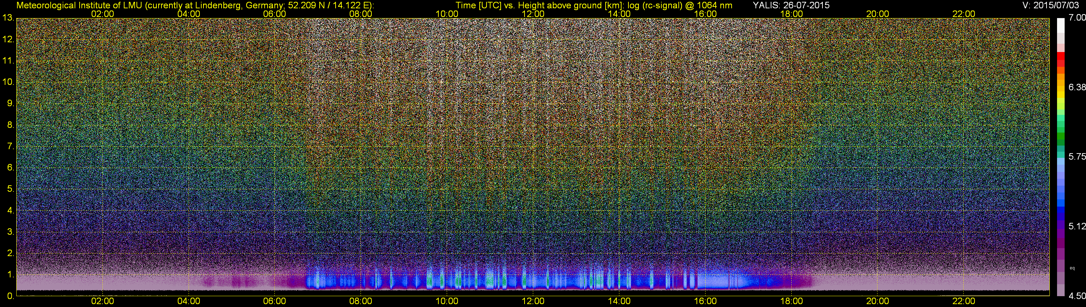Click the 11. height axis label
This screenshot has height=307, width=1086.
coord(8,61)
